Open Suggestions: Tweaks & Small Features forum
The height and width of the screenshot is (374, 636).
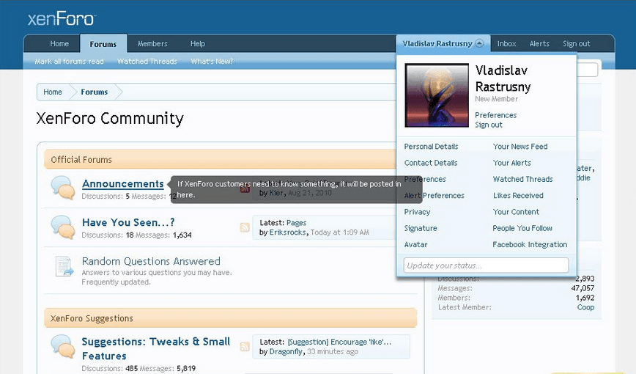click(x=156, y=348)
